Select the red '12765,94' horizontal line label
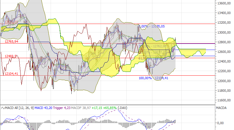This screenshot has width=234, height=130. (x=11, y=41)
